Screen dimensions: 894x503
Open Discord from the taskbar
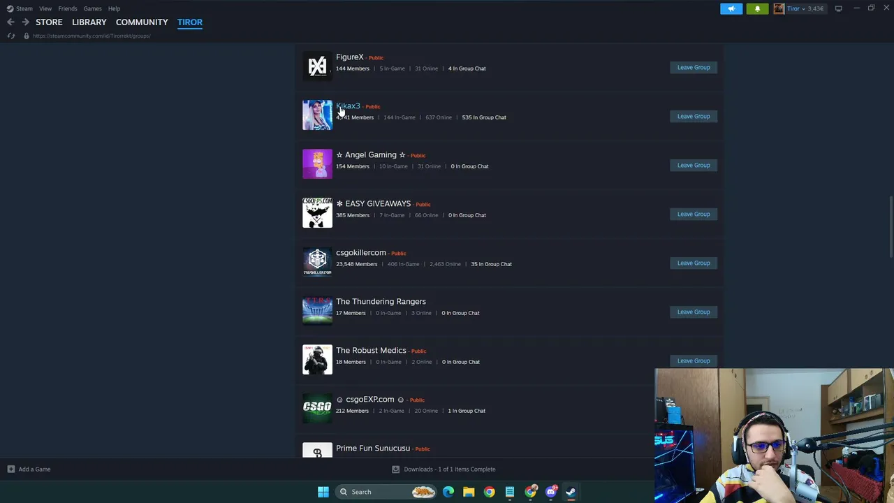[x=551, y=492]
